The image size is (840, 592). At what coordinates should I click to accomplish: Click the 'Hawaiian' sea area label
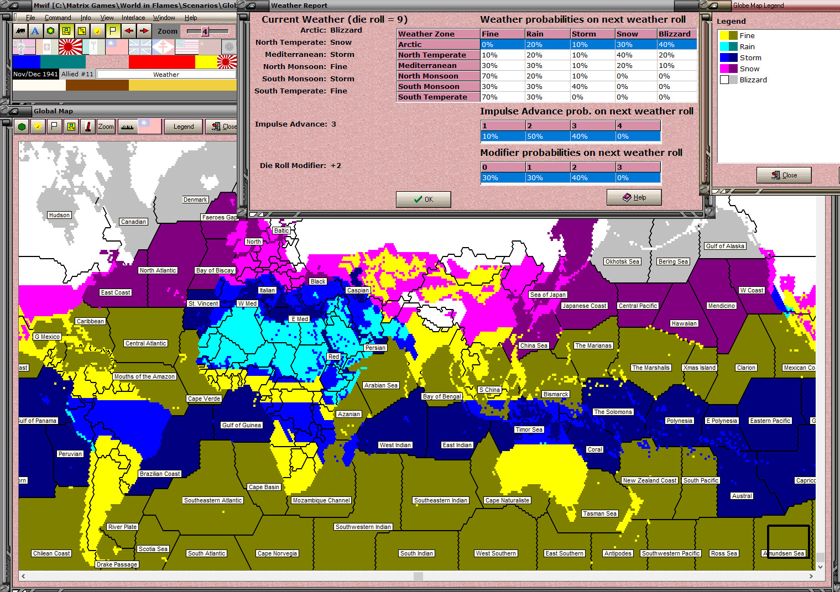[684, 323]
